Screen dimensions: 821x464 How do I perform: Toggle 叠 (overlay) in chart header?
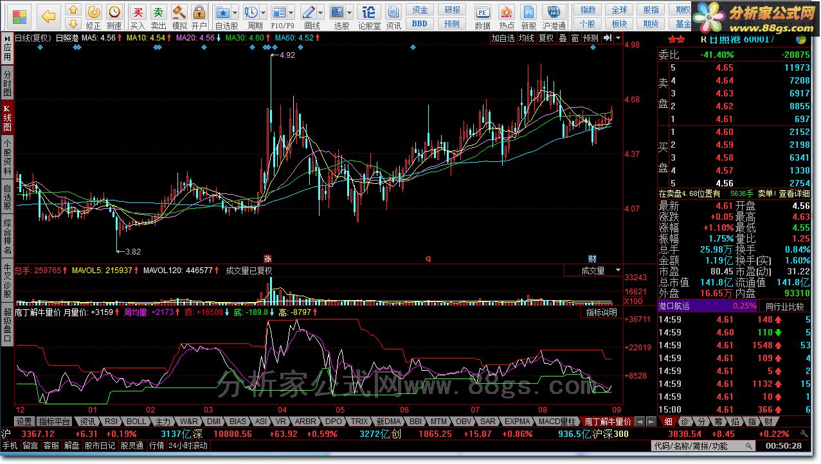coord(563,38)
